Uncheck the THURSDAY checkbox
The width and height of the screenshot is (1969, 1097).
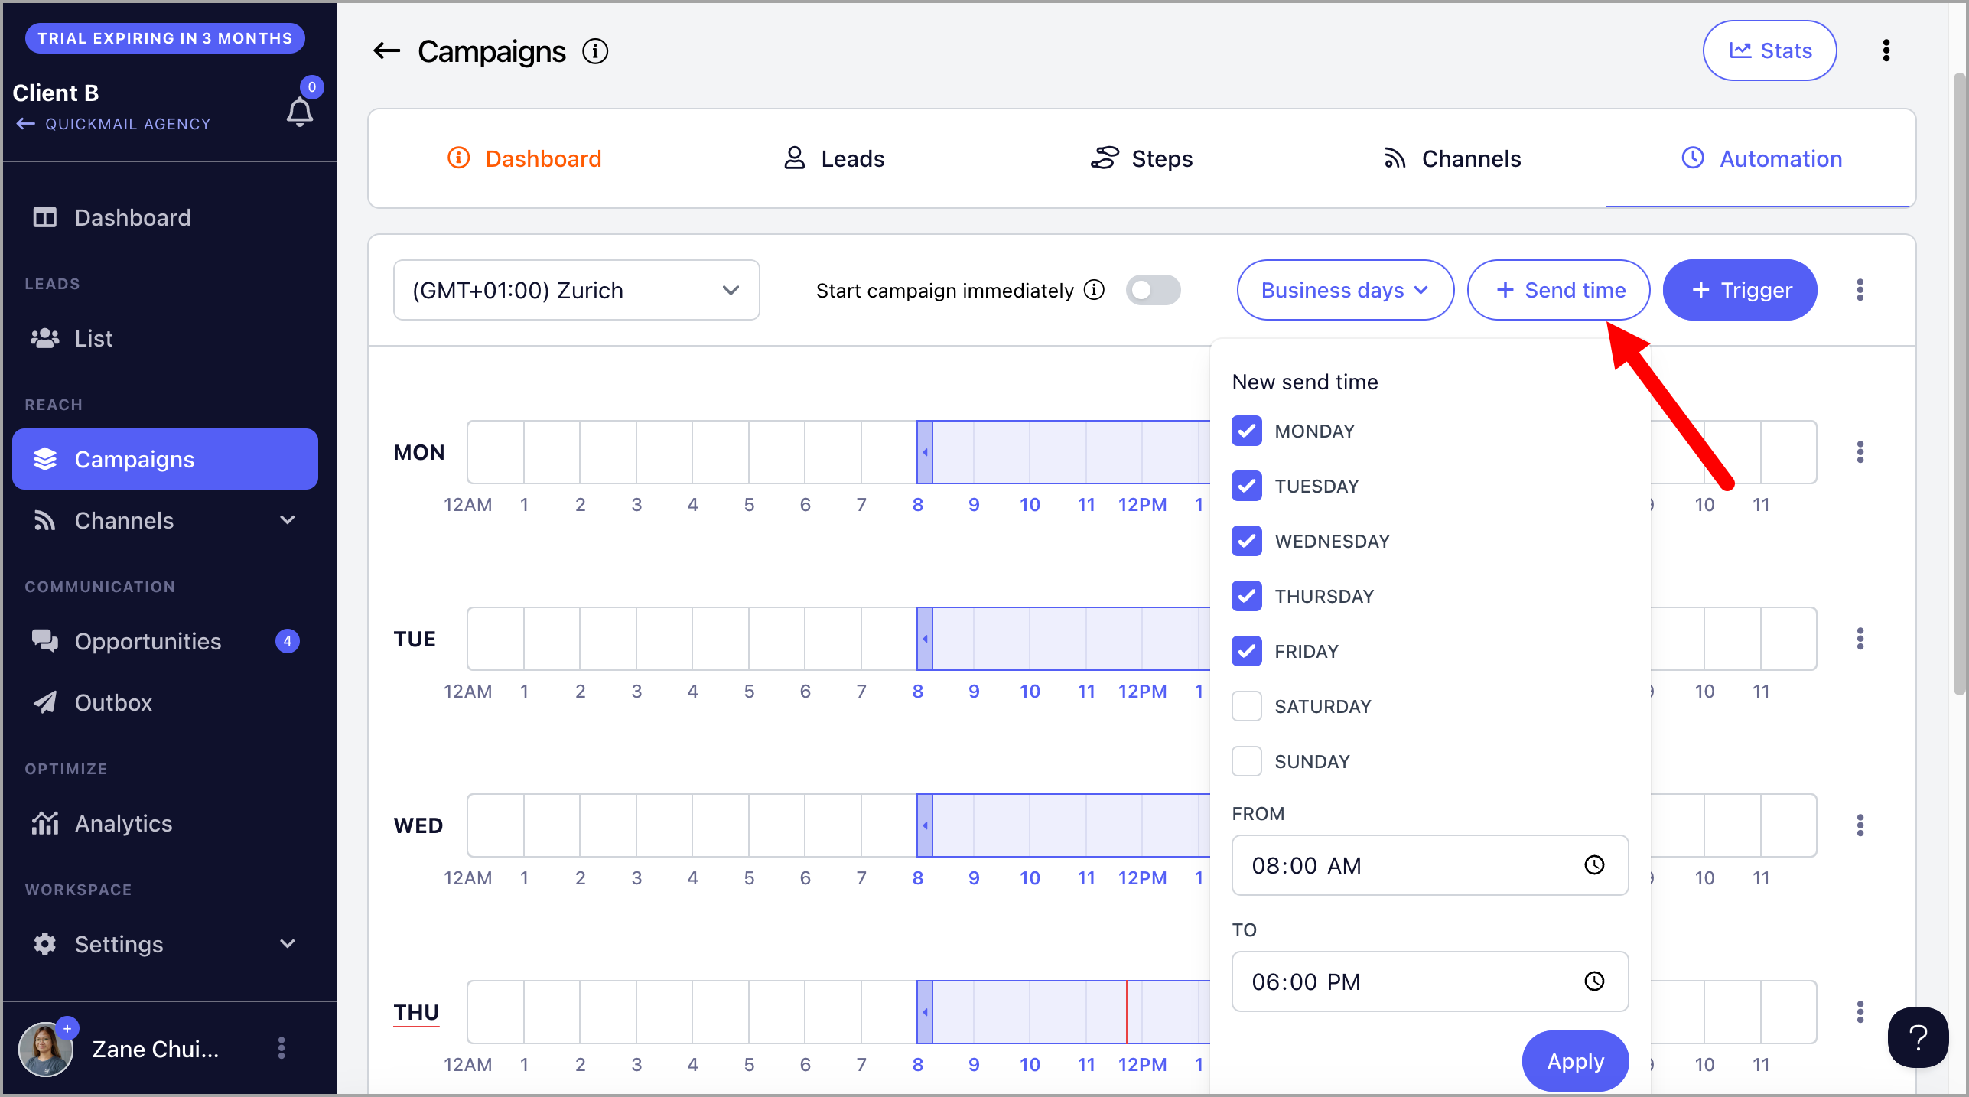[1247, 597]
